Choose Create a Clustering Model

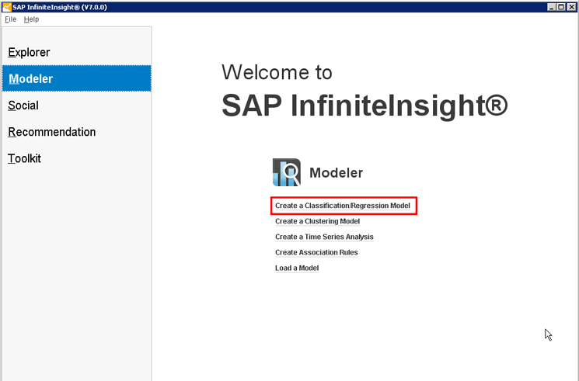(x=317, y=221)
